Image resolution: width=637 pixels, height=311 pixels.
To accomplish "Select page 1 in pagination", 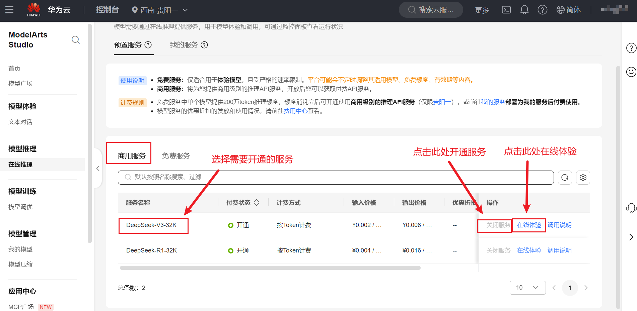I will (570, 288).
